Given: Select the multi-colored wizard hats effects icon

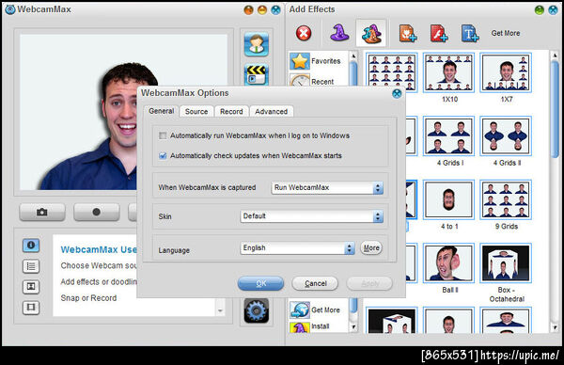Looking at the screenshot, I should click(x=371, y=33).
